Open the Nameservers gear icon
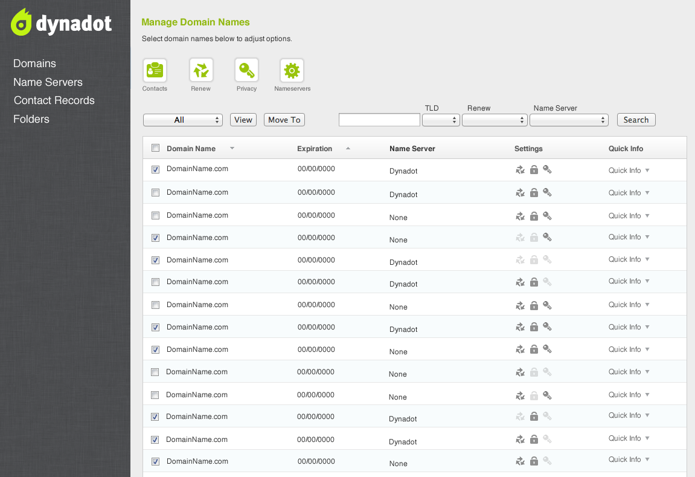This screenshot has height=477, width=695. 292,71
